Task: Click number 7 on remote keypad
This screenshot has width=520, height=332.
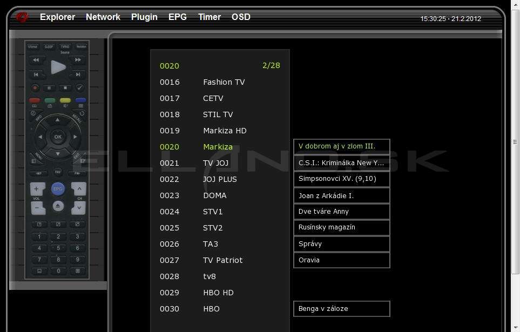Action: [39, 259]
